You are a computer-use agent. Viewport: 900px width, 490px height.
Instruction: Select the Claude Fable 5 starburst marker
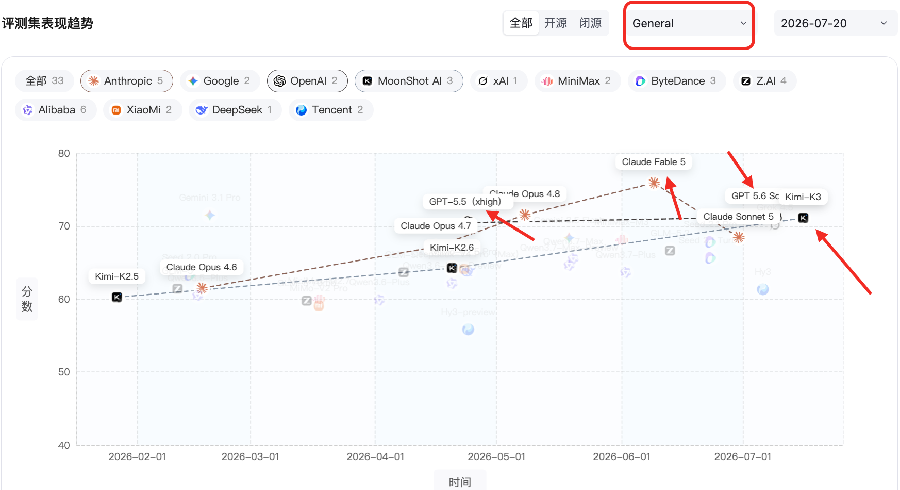tap(654, 183)
